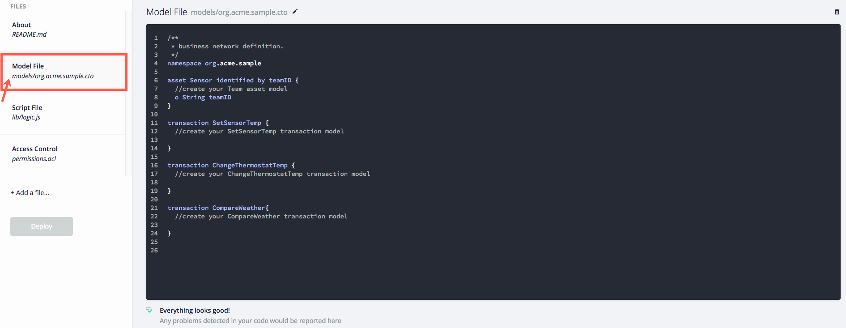846x328 pixels.
Task: Click the FILES sidebar heading
Action: [18, 6]
